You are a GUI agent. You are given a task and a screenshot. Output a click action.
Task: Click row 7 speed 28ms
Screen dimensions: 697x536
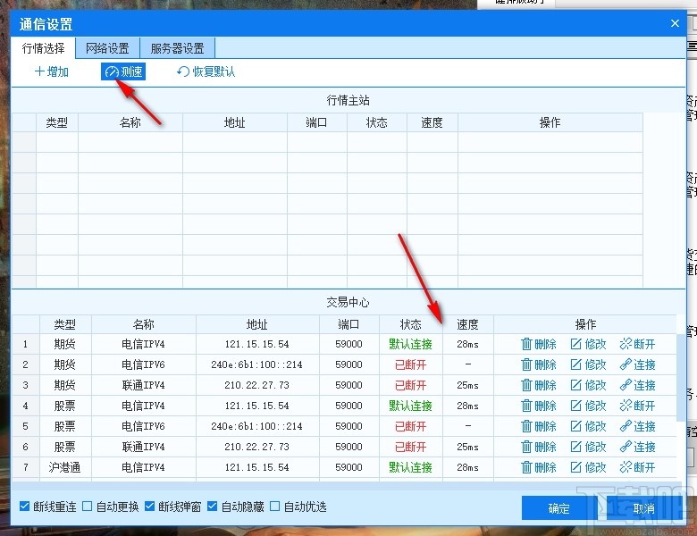click(x=467, y=467)
